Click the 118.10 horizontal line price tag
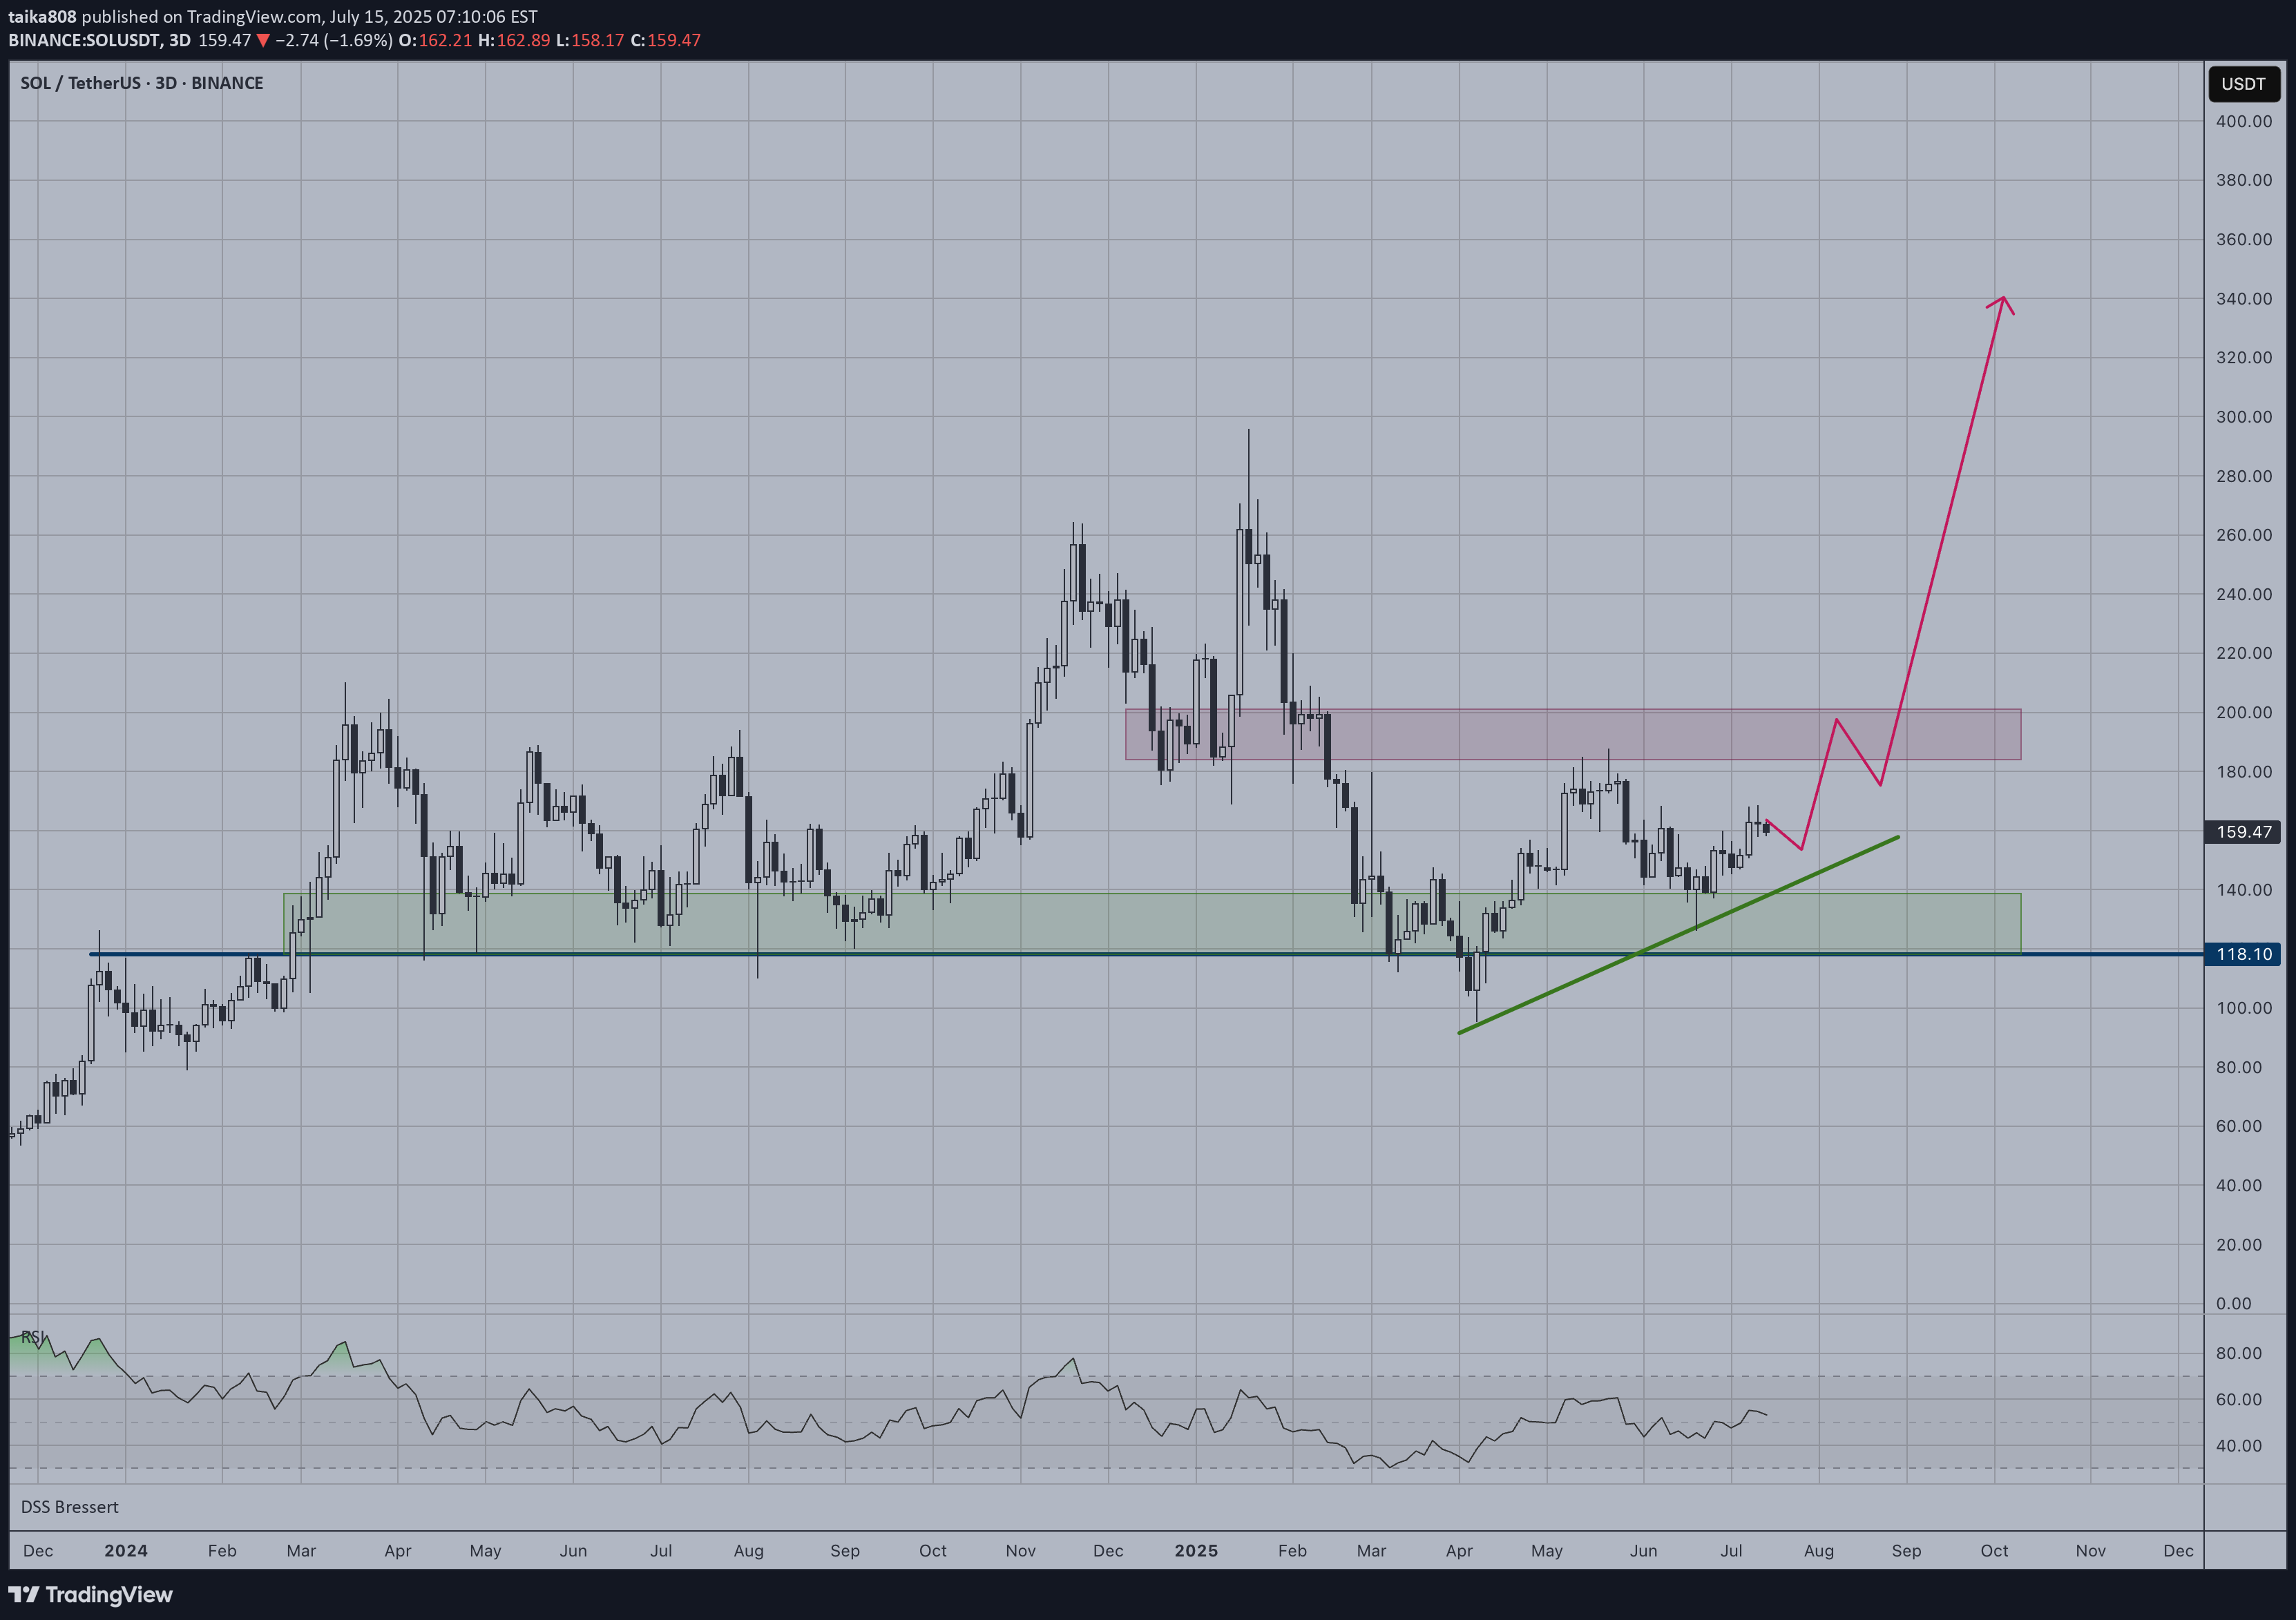This screenshot has height=1620, width=2296. tap(2243, 954)
